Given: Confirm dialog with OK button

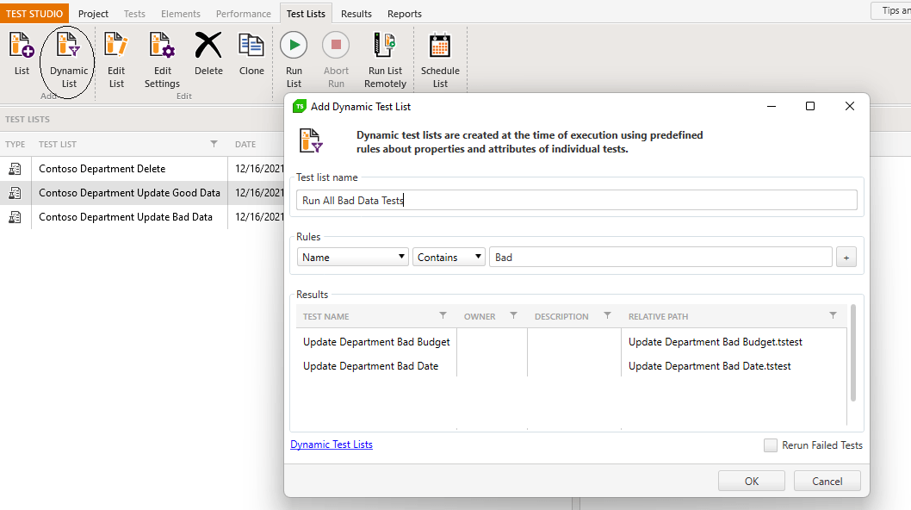Looking at the screenshot, I should pyautogui.click(x=751, y=481).
